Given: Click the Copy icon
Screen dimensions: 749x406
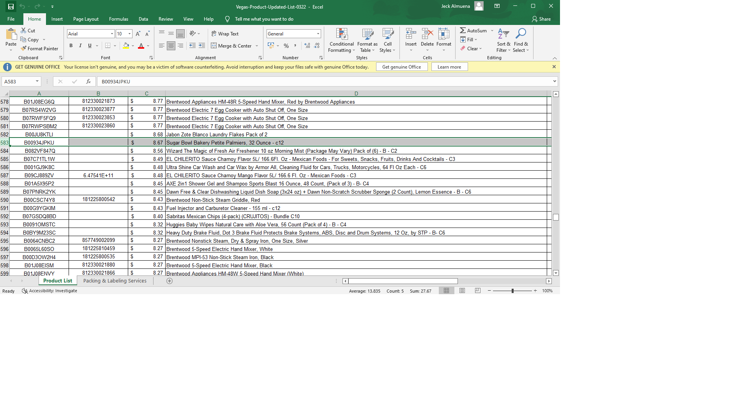Looking at the screenshot, I should coord(23,39).
